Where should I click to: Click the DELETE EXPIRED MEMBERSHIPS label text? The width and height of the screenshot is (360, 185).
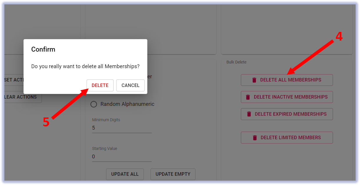[291, 114]
